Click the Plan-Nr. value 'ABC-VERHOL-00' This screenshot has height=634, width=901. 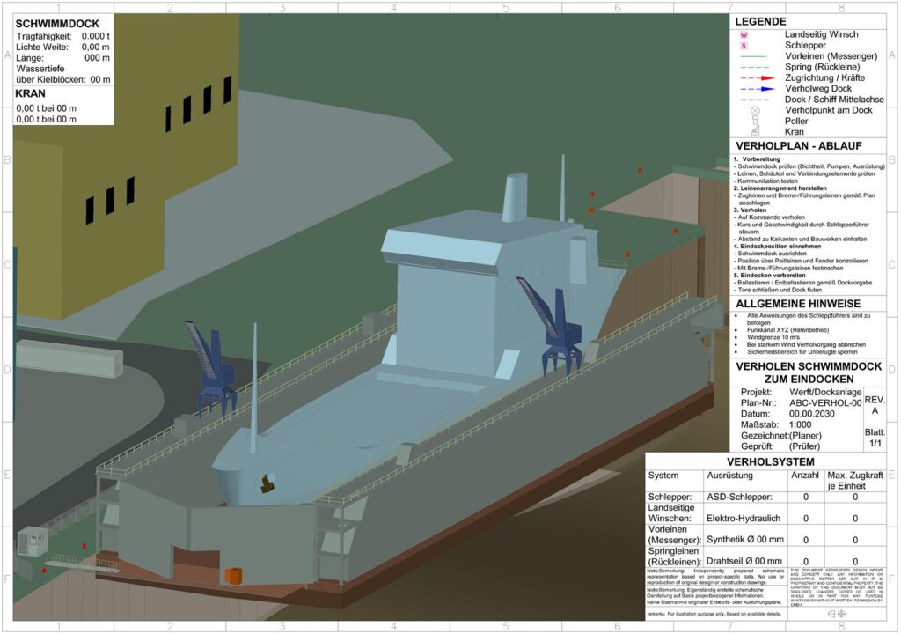coord(825,402)
